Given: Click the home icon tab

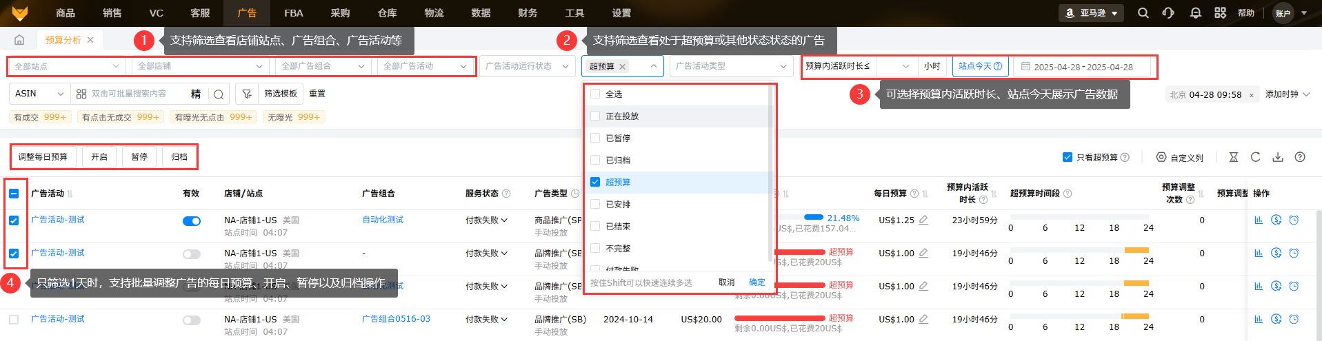Looking at the screenshot, I should tap(19, 40).
